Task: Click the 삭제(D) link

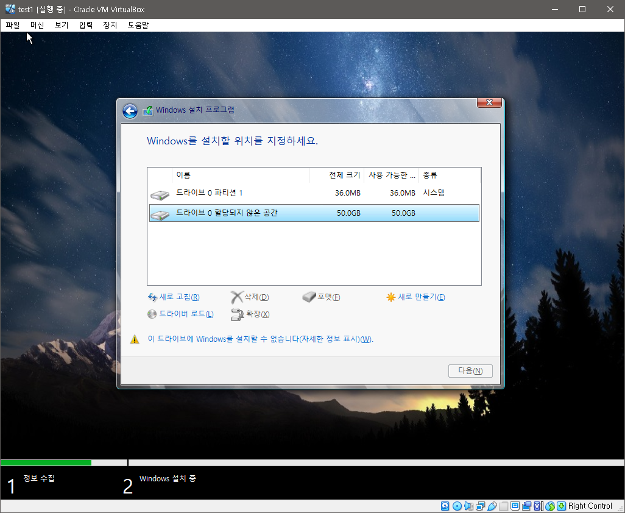Action: (256, 297)
